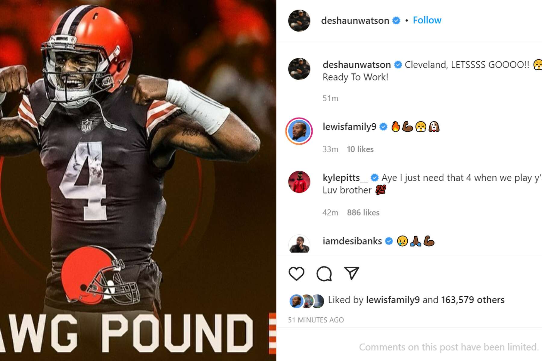Like the post with the heart icon

(x=296, y=273)
